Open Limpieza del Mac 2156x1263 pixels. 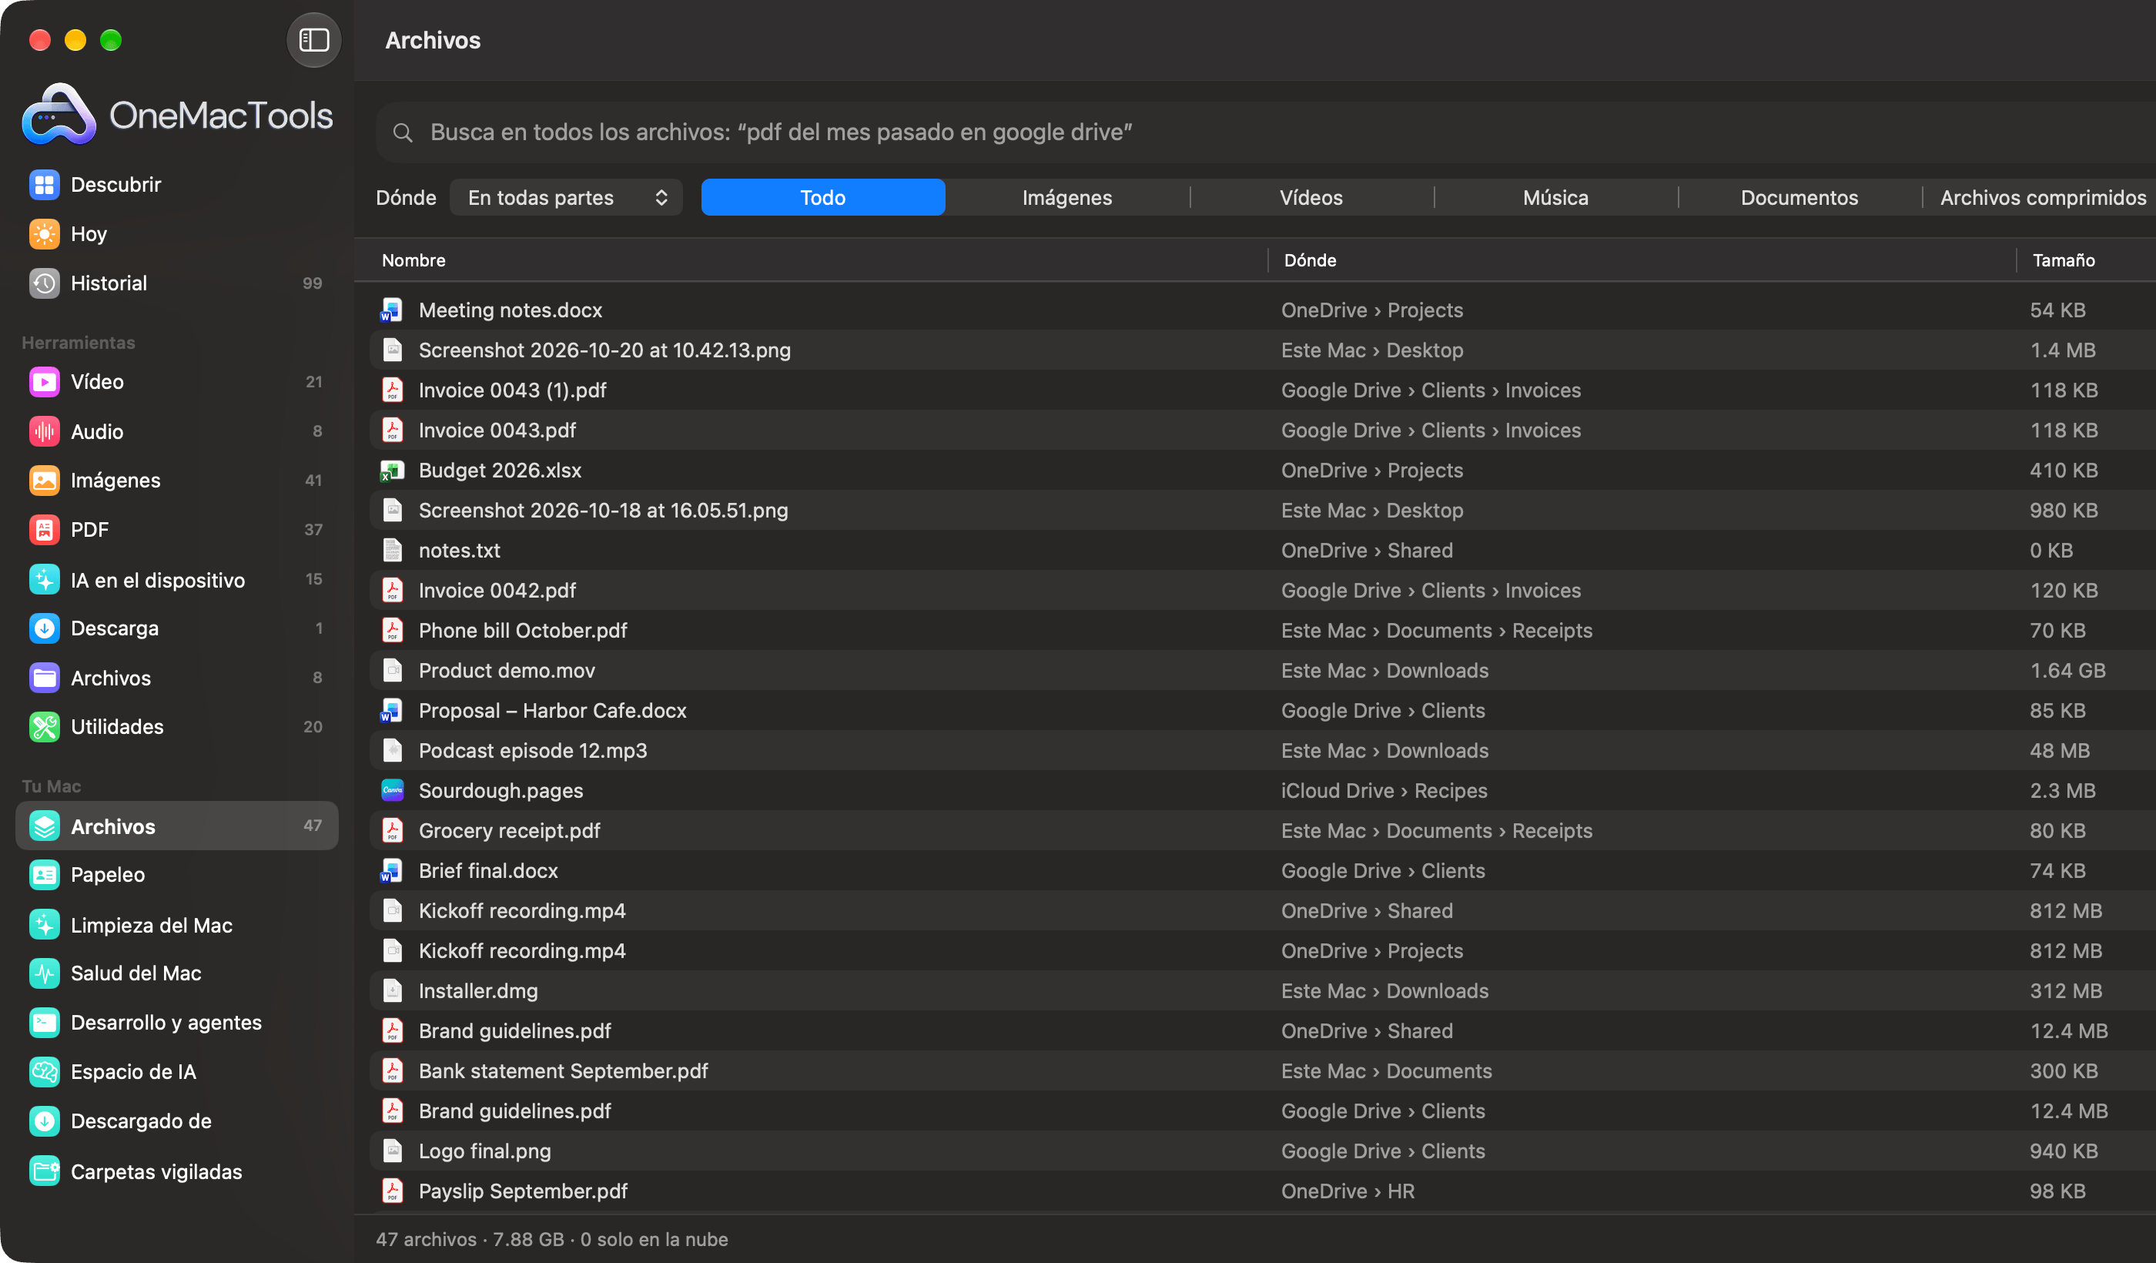tap(176, 925)
